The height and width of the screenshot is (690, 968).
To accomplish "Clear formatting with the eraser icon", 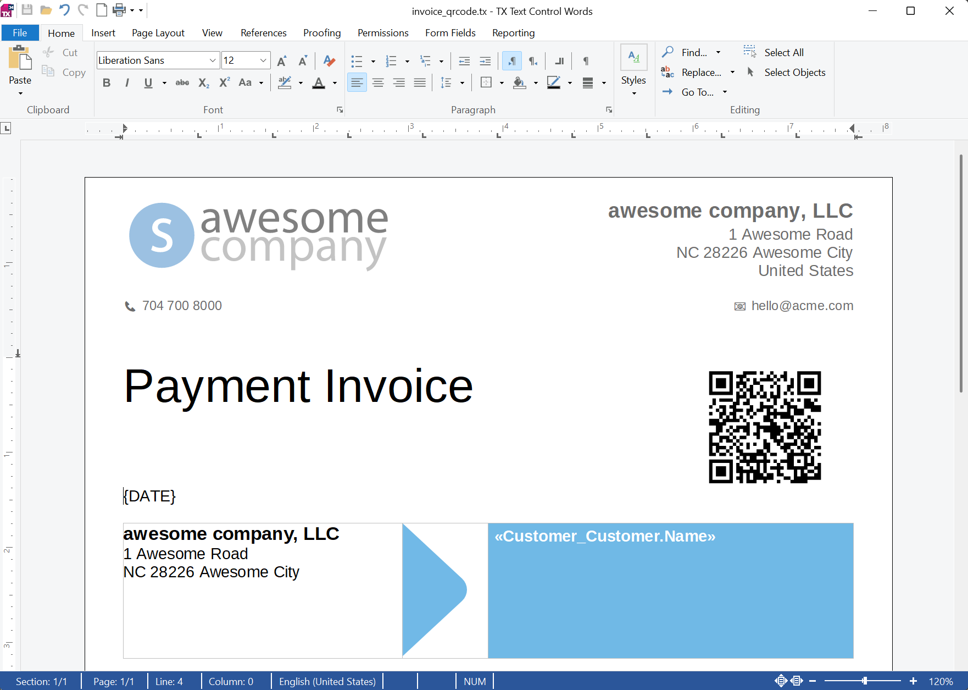I will click(x=329, y=60).
